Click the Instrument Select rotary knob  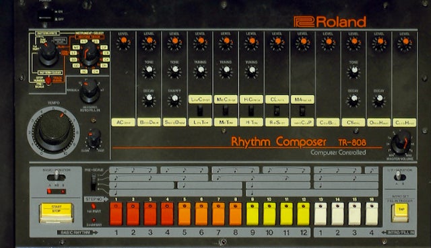pos(90,54)
